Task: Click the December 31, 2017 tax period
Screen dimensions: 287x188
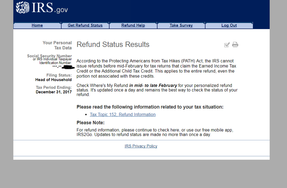Action: (x=54, y=92)
